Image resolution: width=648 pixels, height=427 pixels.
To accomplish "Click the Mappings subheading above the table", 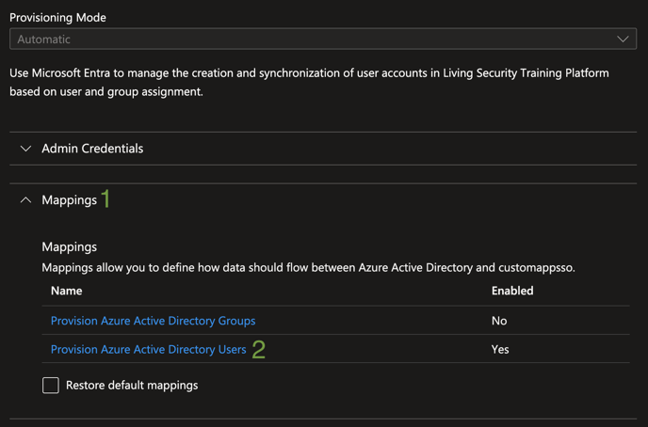I will tap(69, 246).
